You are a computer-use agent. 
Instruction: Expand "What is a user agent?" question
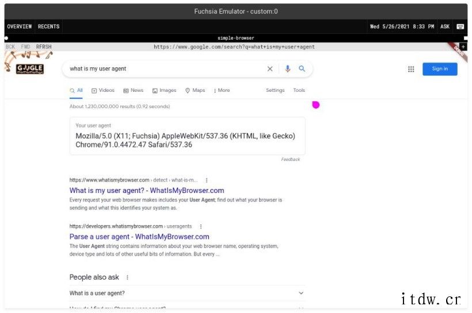coord(187,293)
